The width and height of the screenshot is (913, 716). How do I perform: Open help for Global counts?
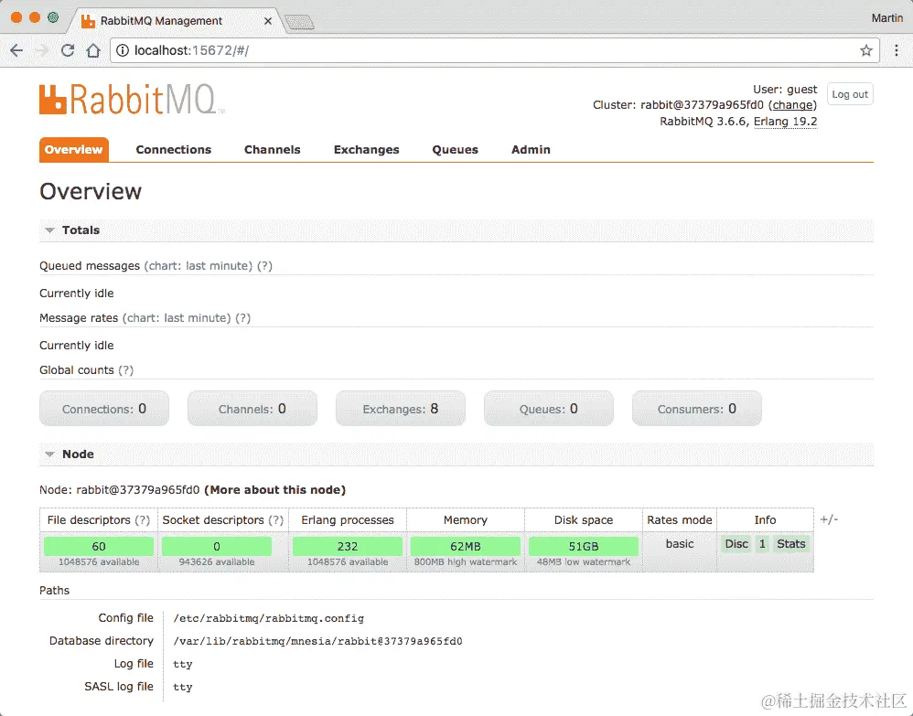(x=125, y=370)
